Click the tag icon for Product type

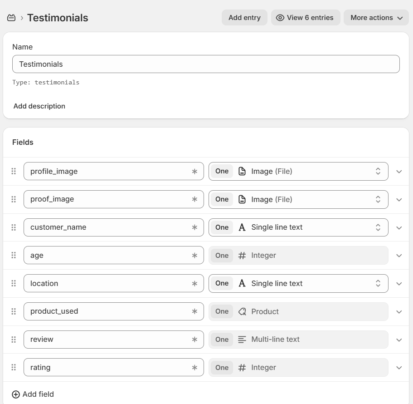(242, 311)
